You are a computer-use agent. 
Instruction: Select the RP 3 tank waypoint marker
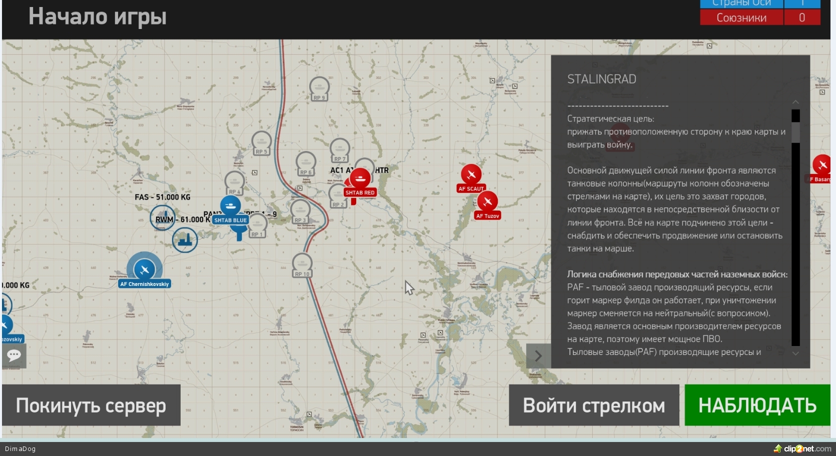tap(300, 211)
